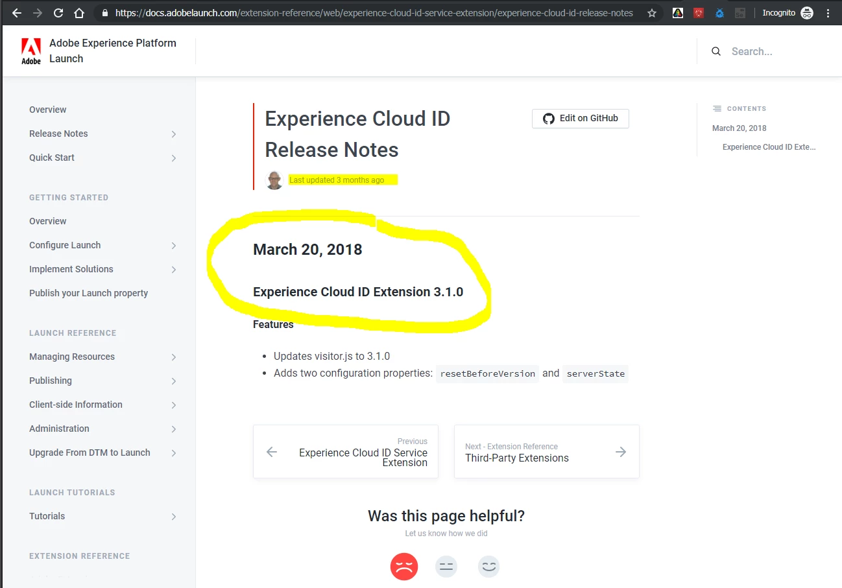Click the Edit on GitHub button
This screenshot has height=588, width=842.
coord(581,119)
